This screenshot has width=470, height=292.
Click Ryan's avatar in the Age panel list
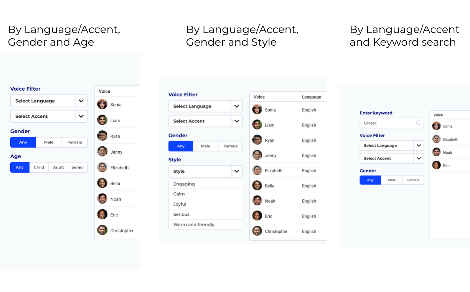point(102,136)
